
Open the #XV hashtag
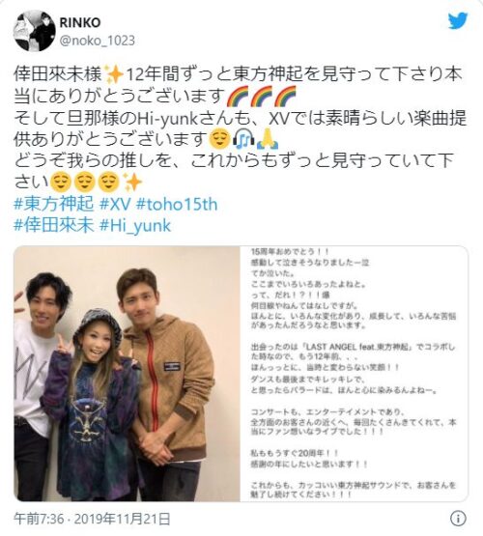pos(115,204)
